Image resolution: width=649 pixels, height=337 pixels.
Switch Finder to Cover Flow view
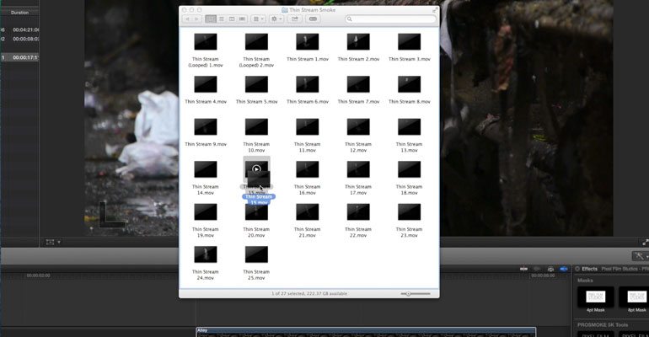click(x=242, y=19)
